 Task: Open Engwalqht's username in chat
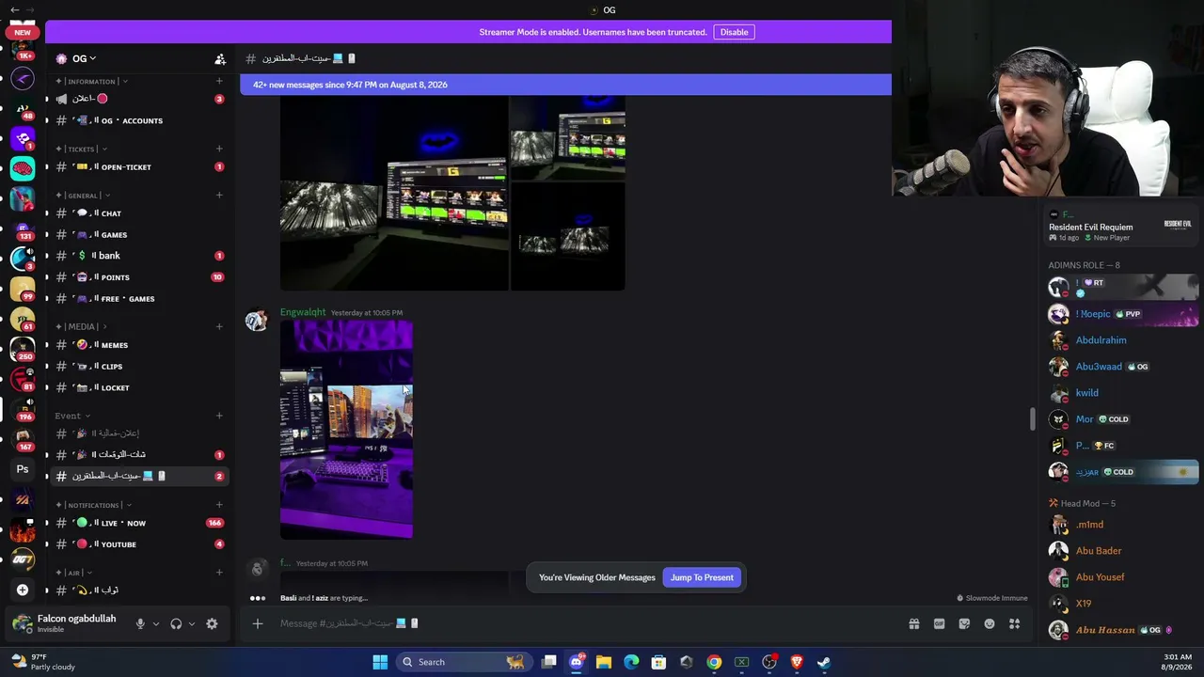pyautogui.click(x=303, y=312)
